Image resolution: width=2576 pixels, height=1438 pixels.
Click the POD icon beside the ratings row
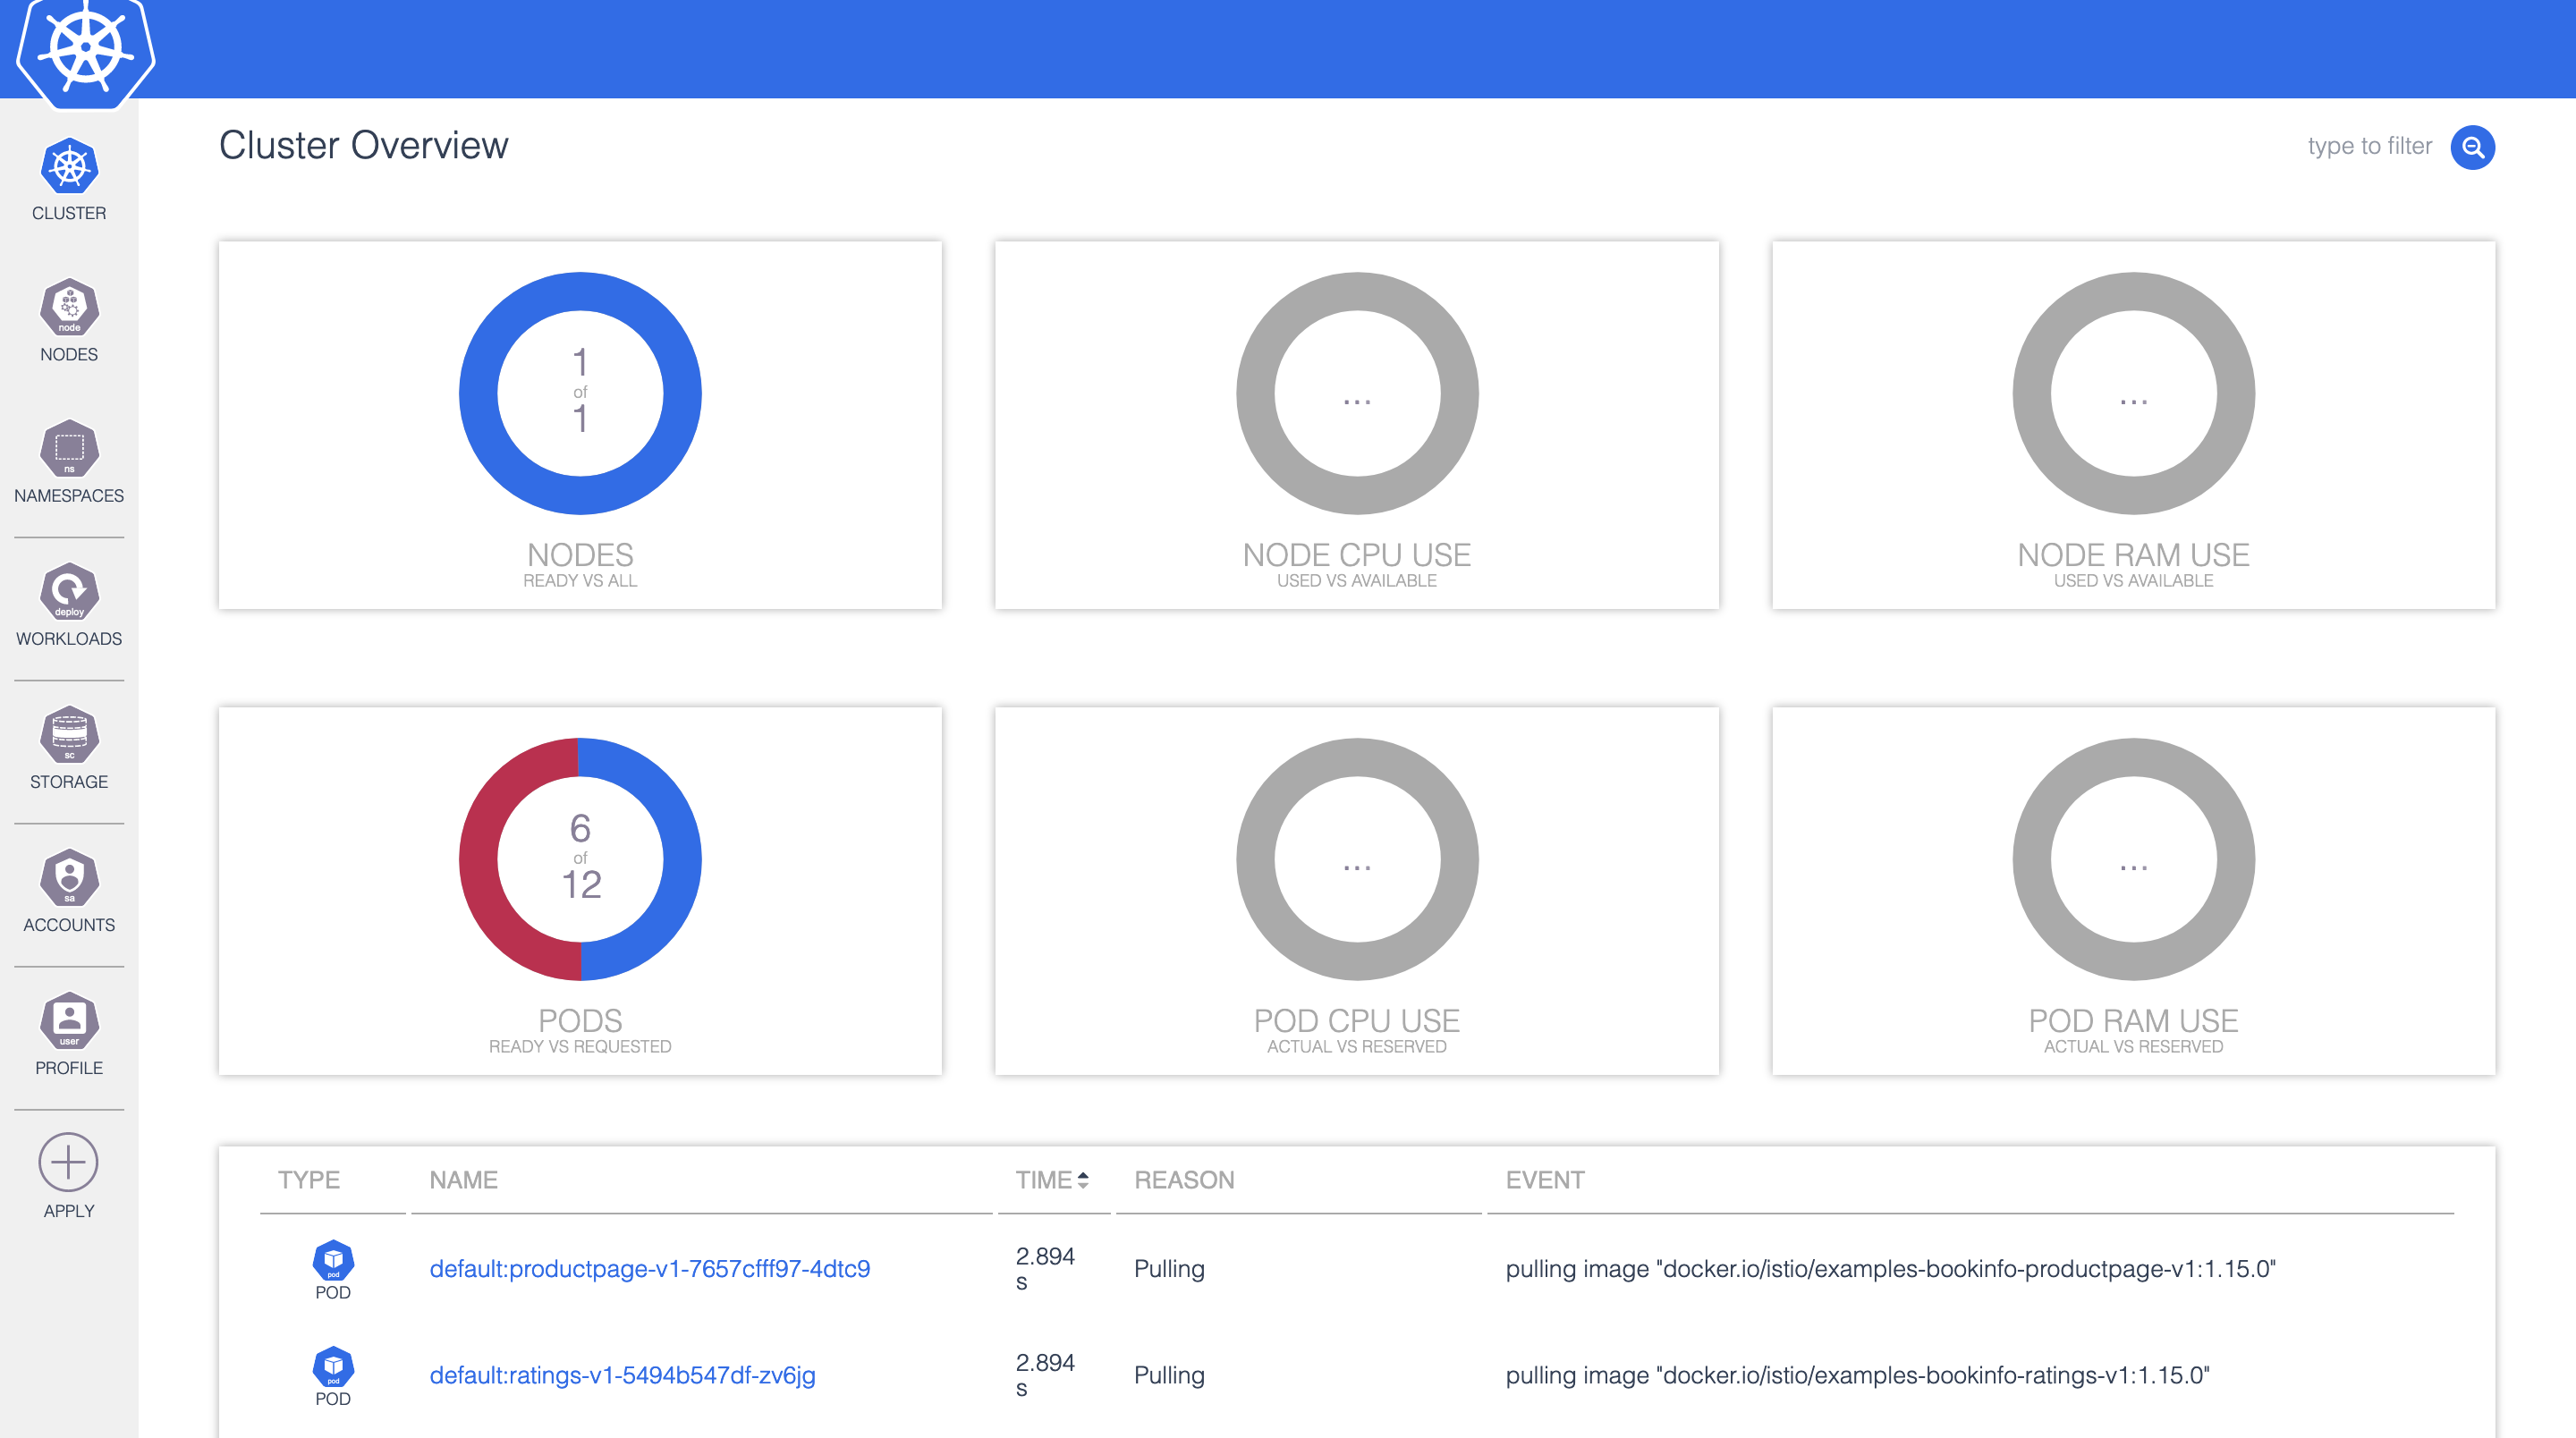(x=334, y=1369)
